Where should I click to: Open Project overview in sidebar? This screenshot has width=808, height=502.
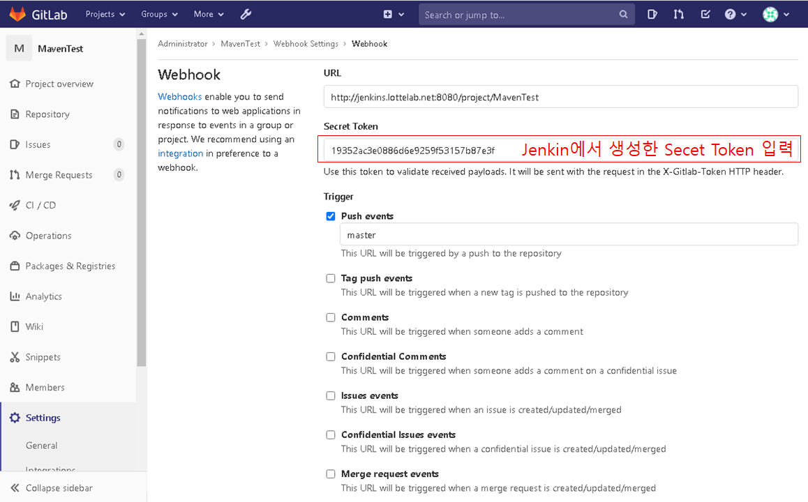pos(60,84)
